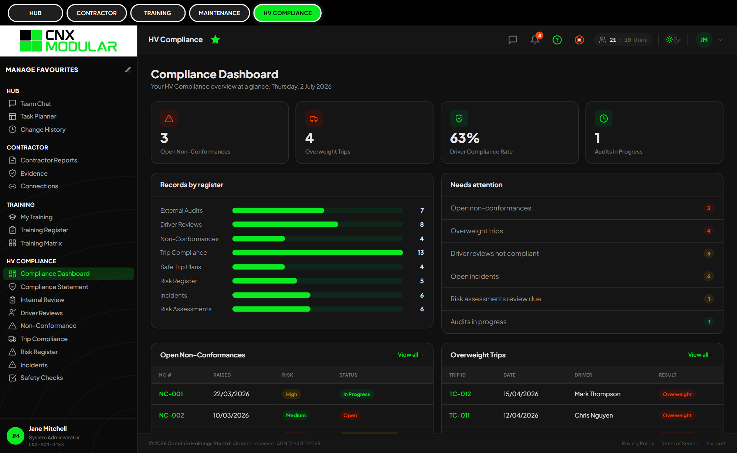This screenshot has height=453, width=737.
Task: Click 'Open non-conformances' attention row
Action: tap(582, 208)
